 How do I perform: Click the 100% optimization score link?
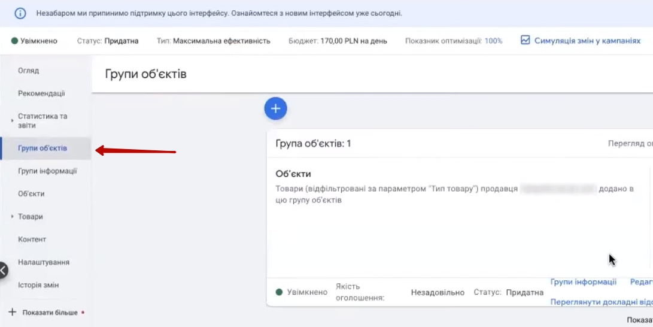tap(493, 41)
